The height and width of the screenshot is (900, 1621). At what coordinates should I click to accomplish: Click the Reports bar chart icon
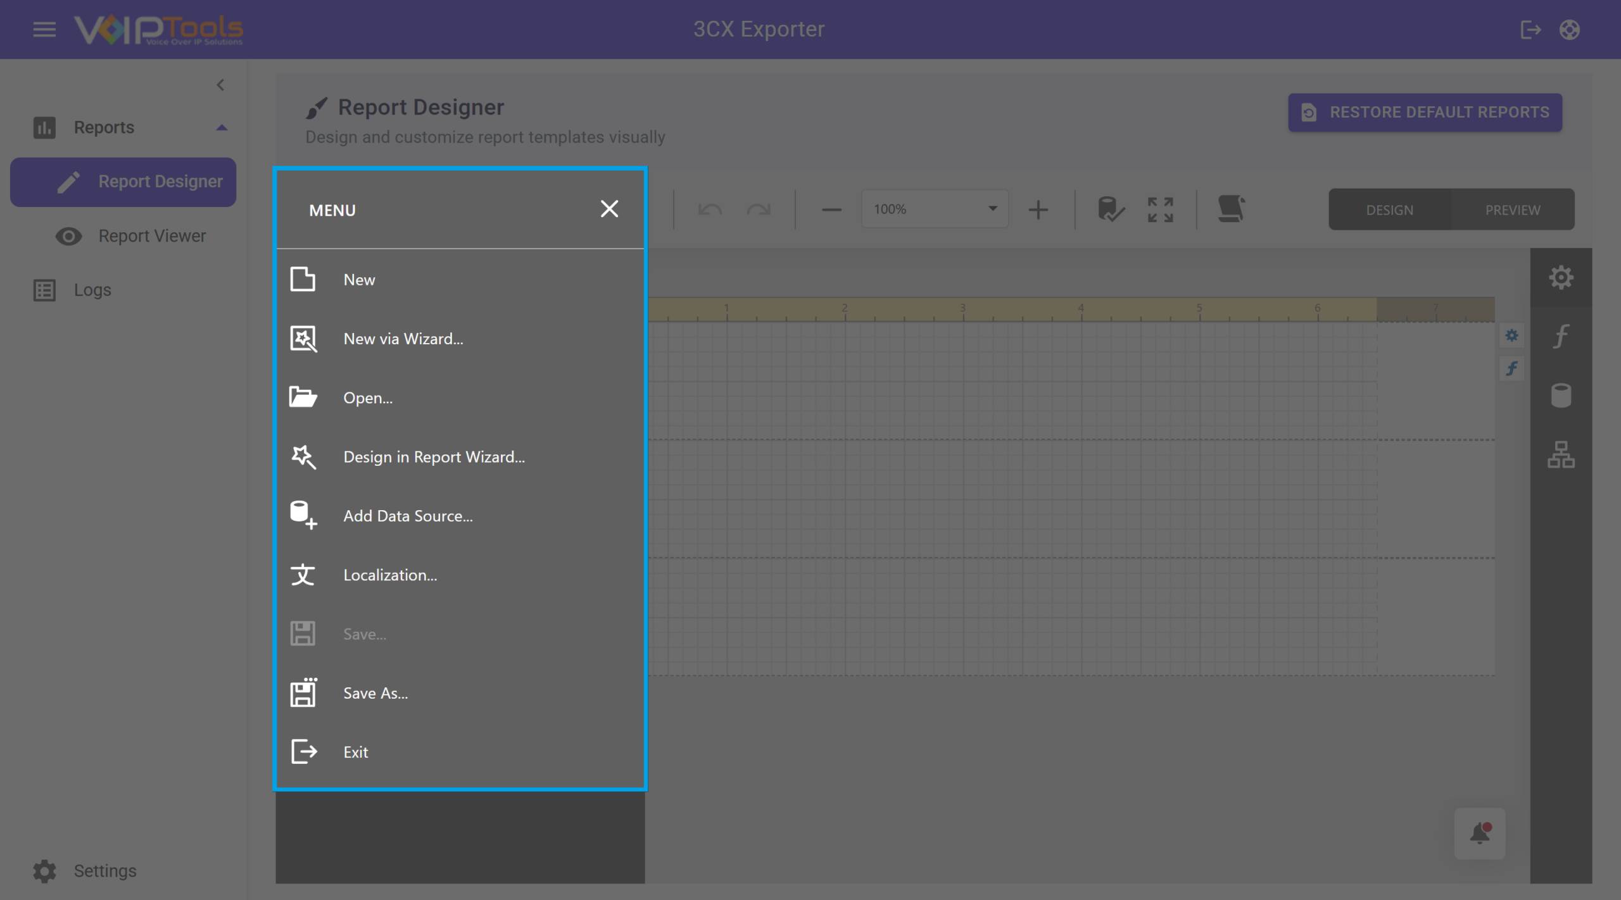point(44,127)
